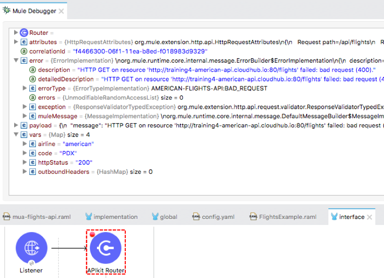Image resolution: width=384 pixels, height=278 pixels.
Task: Select the APIkit Router component
Action: [x=106, y=248]
